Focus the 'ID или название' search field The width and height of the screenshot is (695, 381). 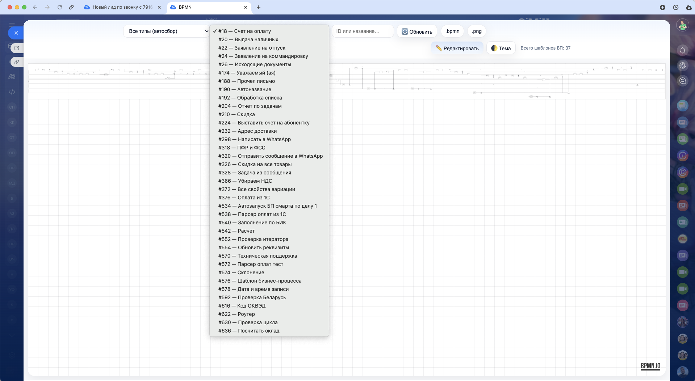(363, 31)
